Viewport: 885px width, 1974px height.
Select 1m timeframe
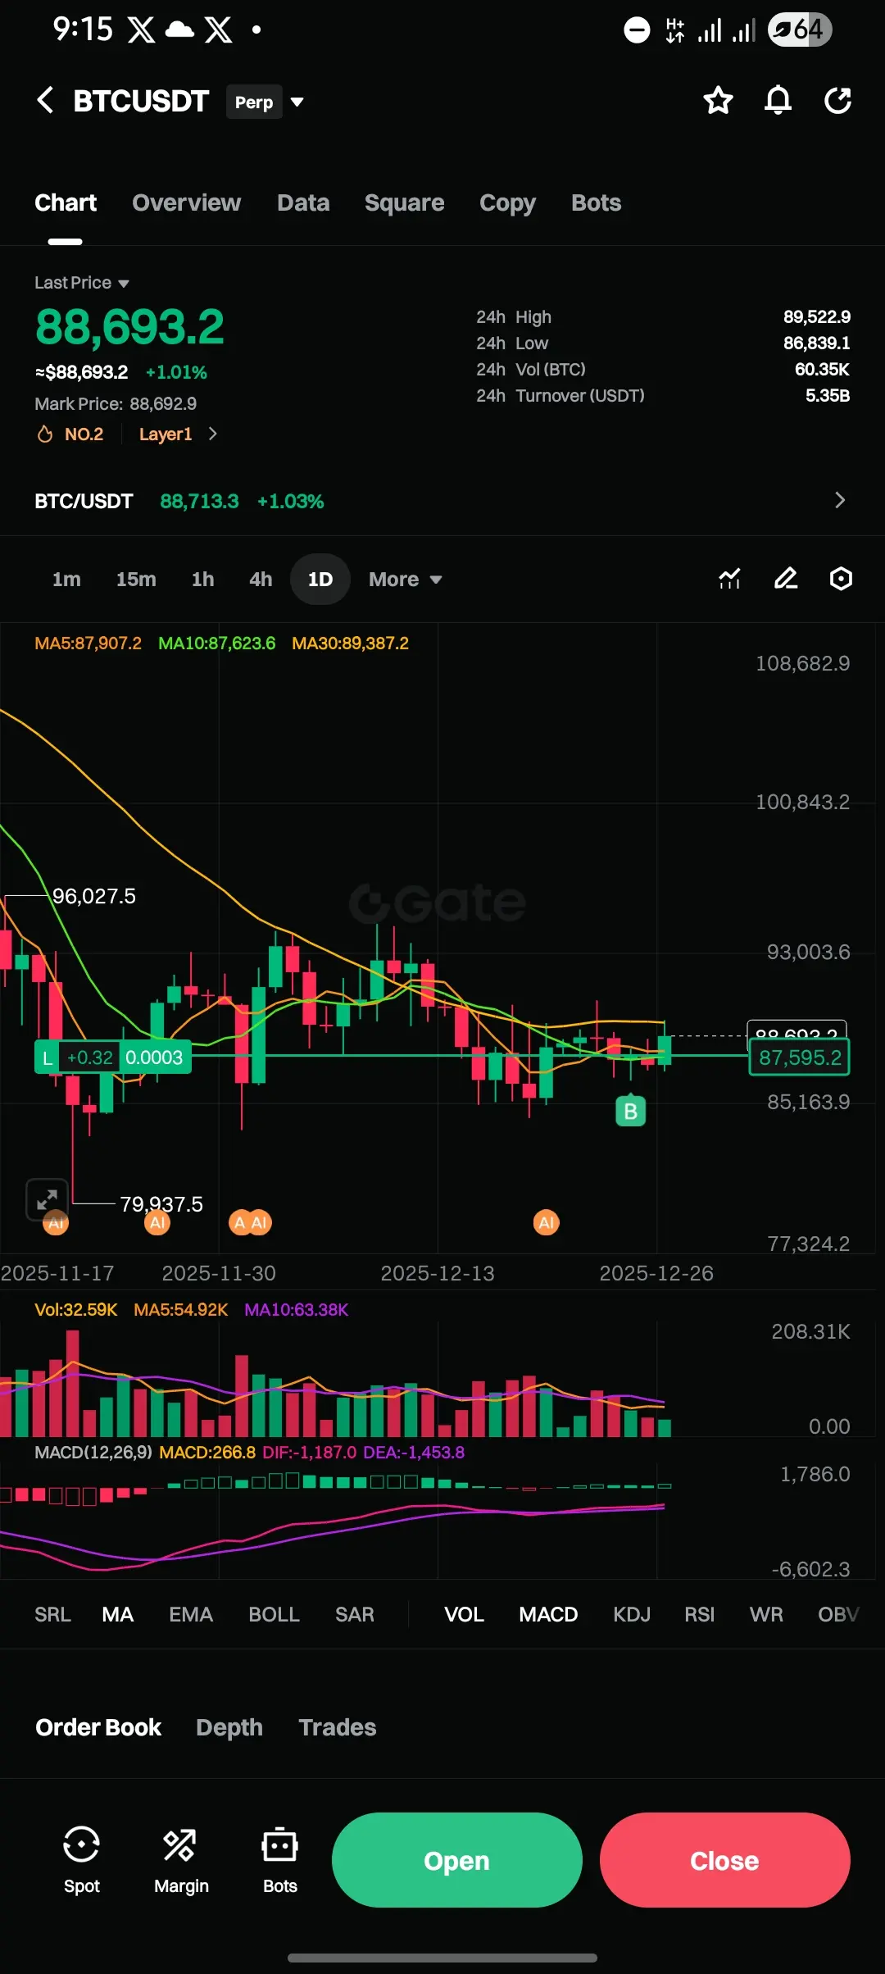pos(66,580)
